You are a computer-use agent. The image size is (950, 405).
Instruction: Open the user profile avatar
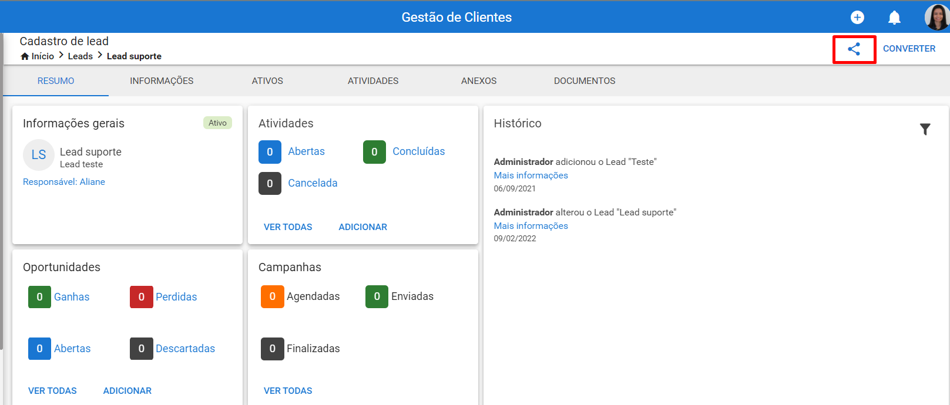click(936, 17)
